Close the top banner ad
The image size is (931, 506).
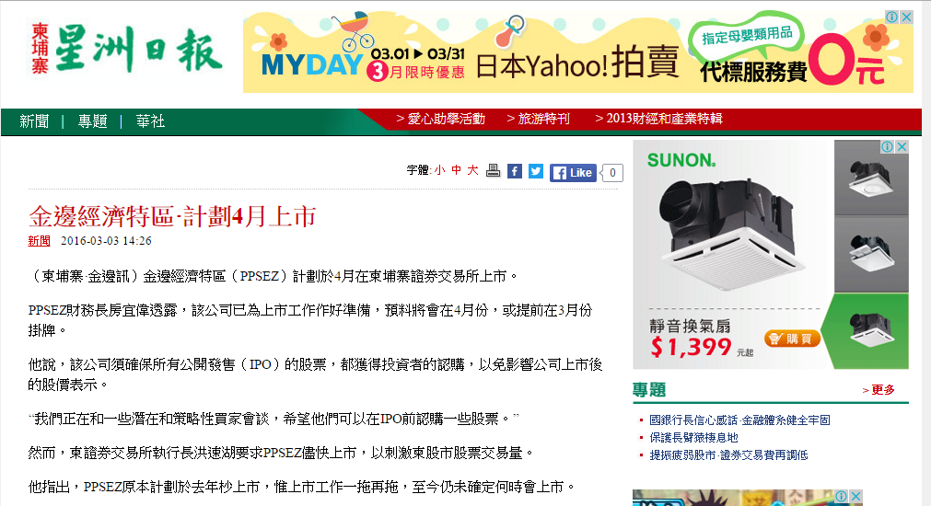pyautogui.click(x=907, y=17)
